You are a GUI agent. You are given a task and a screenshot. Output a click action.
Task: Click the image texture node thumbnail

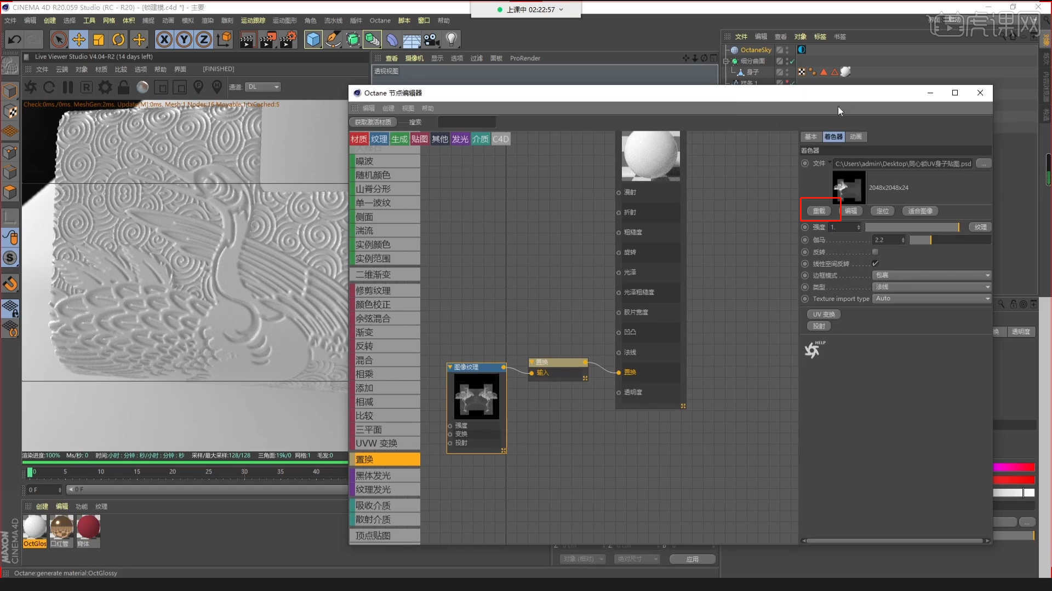click(476, 396)
